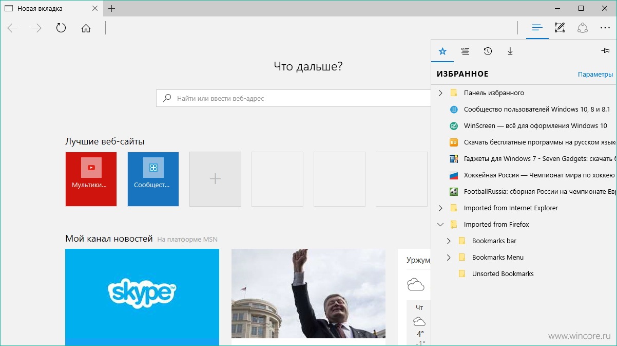Open a new tab with plus button
617x346 pixels.
pyautogui.click(x=111, y=8)
